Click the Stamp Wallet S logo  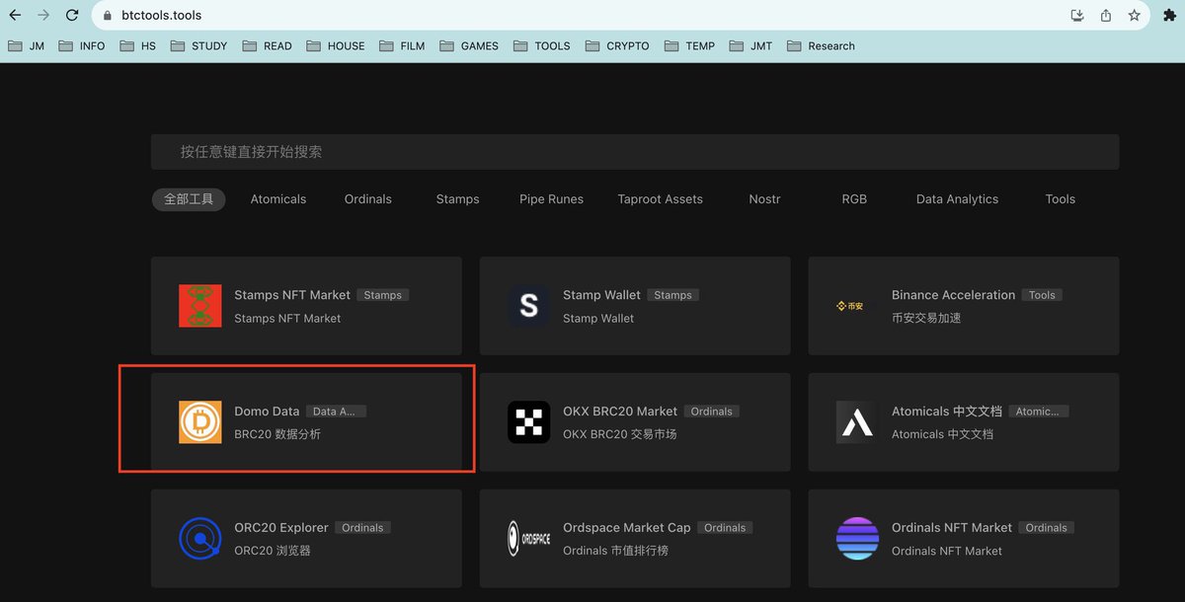coord(529,306)
